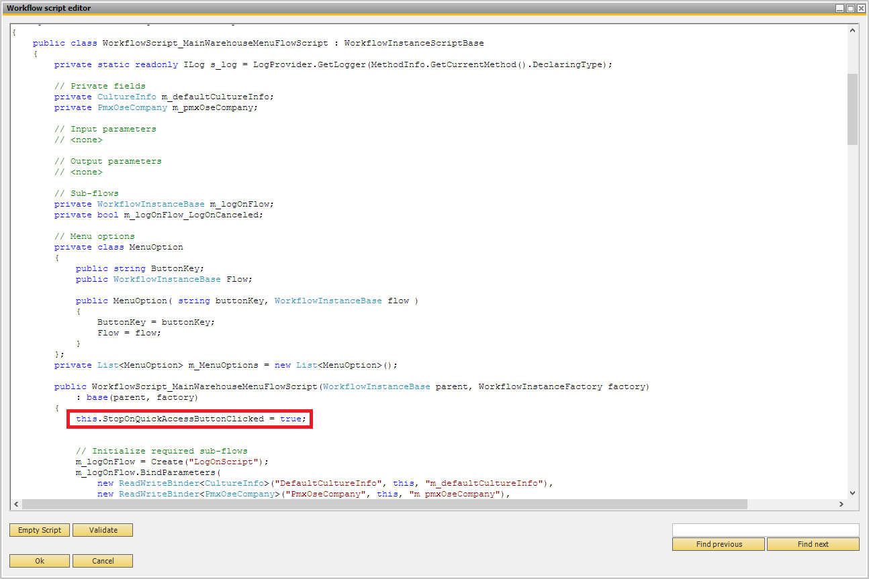Click the horizontal scrollbar right arrow
Viewport: 869px width, 579px height.
842,504
